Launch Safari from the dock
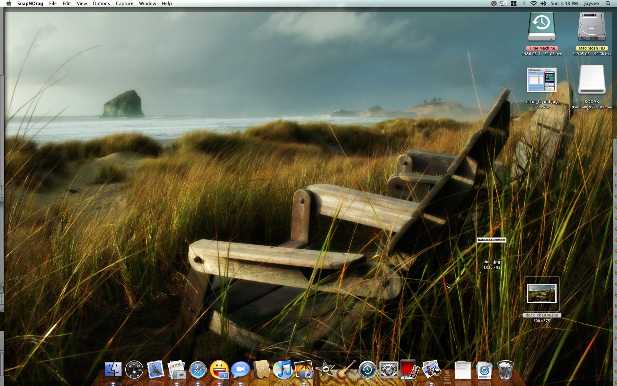 pos(198,370)
